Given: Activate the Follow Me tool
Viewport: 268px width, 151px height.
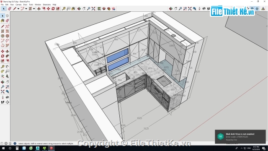Looking at the screenshot, I should click(8, 56).
